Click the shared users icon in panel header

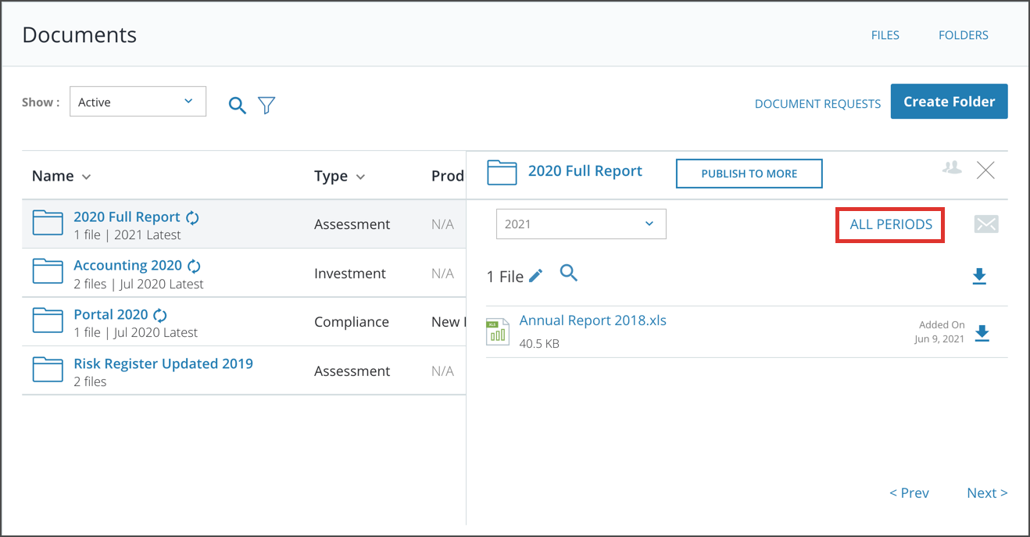(952, 167)
